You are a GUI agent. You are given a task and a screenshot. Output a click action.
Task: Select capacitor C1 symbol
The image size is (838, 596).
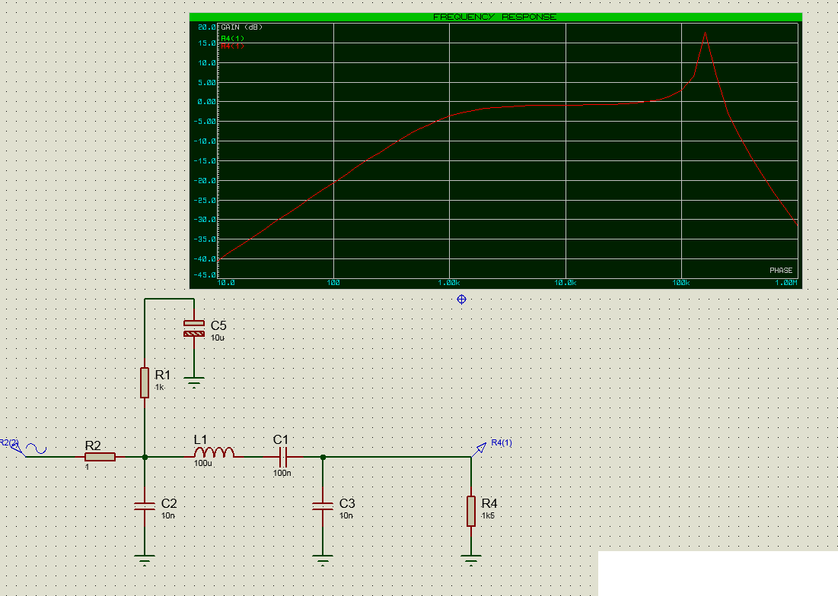point(282,457)
